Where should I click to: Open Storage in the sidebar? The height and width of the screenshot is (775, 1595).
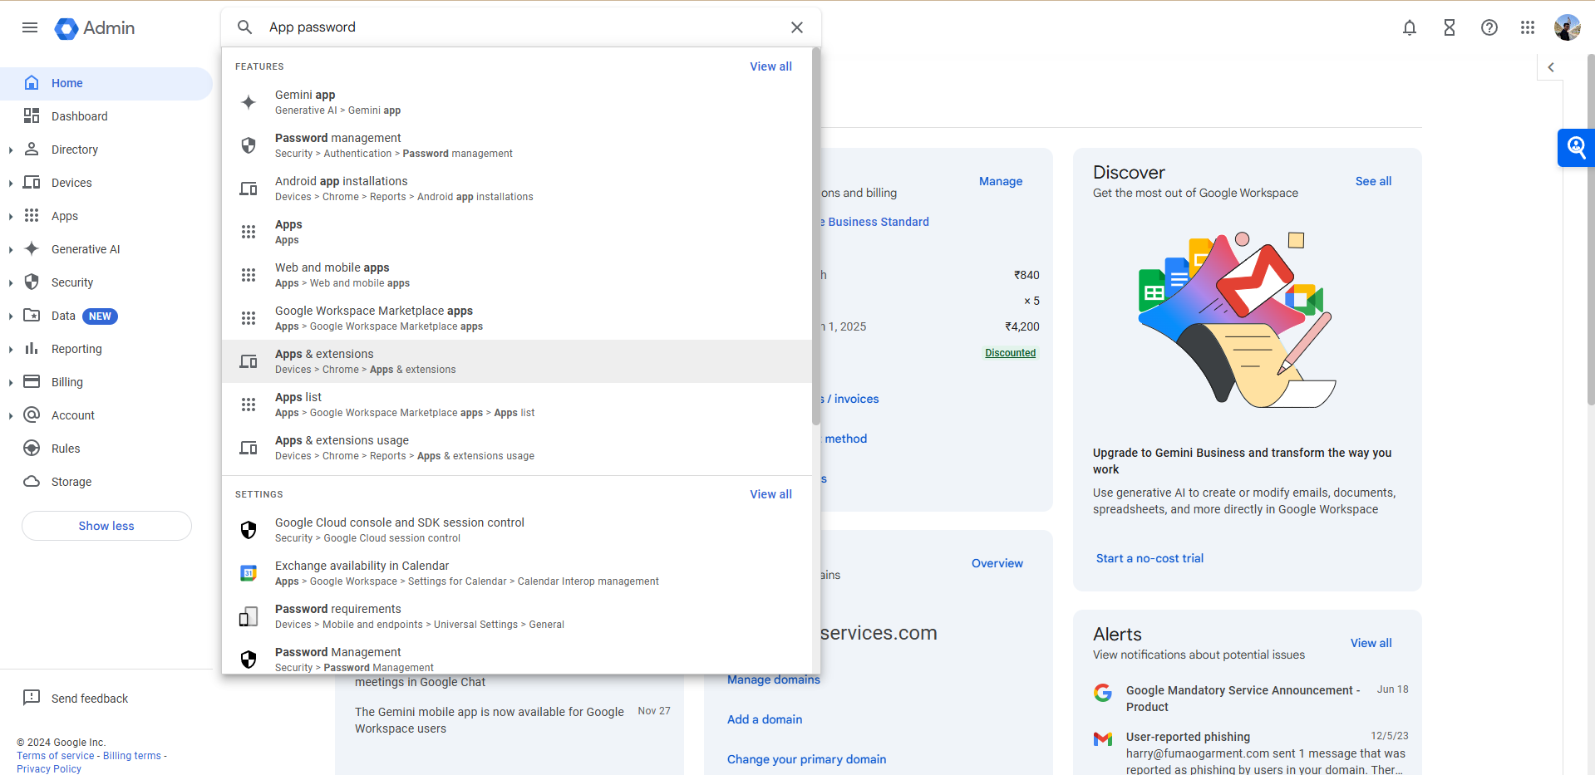[106, 482]
